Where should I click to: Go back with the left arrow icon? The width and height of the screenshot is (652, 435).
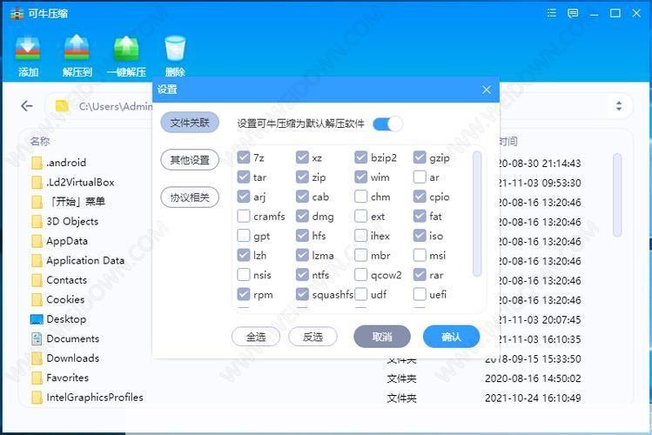coord(27,106)
